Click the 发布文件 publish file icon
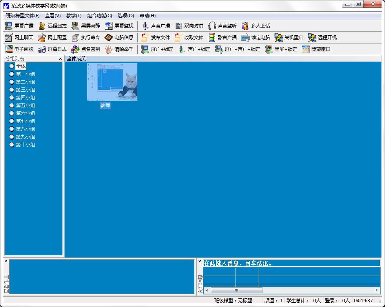This screenshot has height=307, width=385. coord(145,38)
